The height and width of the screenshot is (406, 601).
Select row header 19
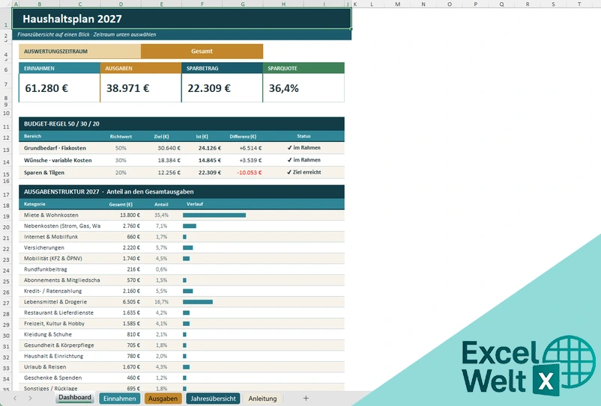pyautogui.click(x=6, y=216)
